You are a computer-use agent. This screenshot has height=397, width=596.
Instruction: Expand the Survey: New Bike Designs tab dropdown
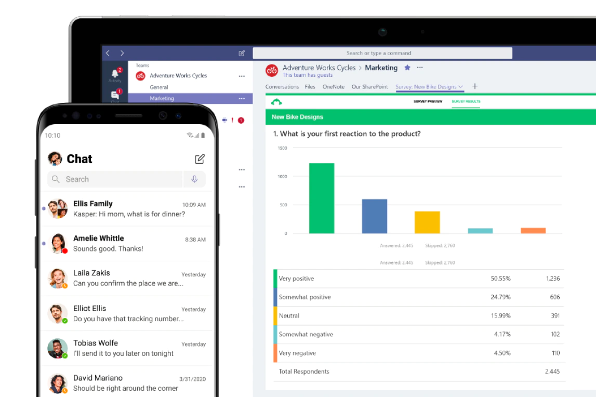(460, 87)
